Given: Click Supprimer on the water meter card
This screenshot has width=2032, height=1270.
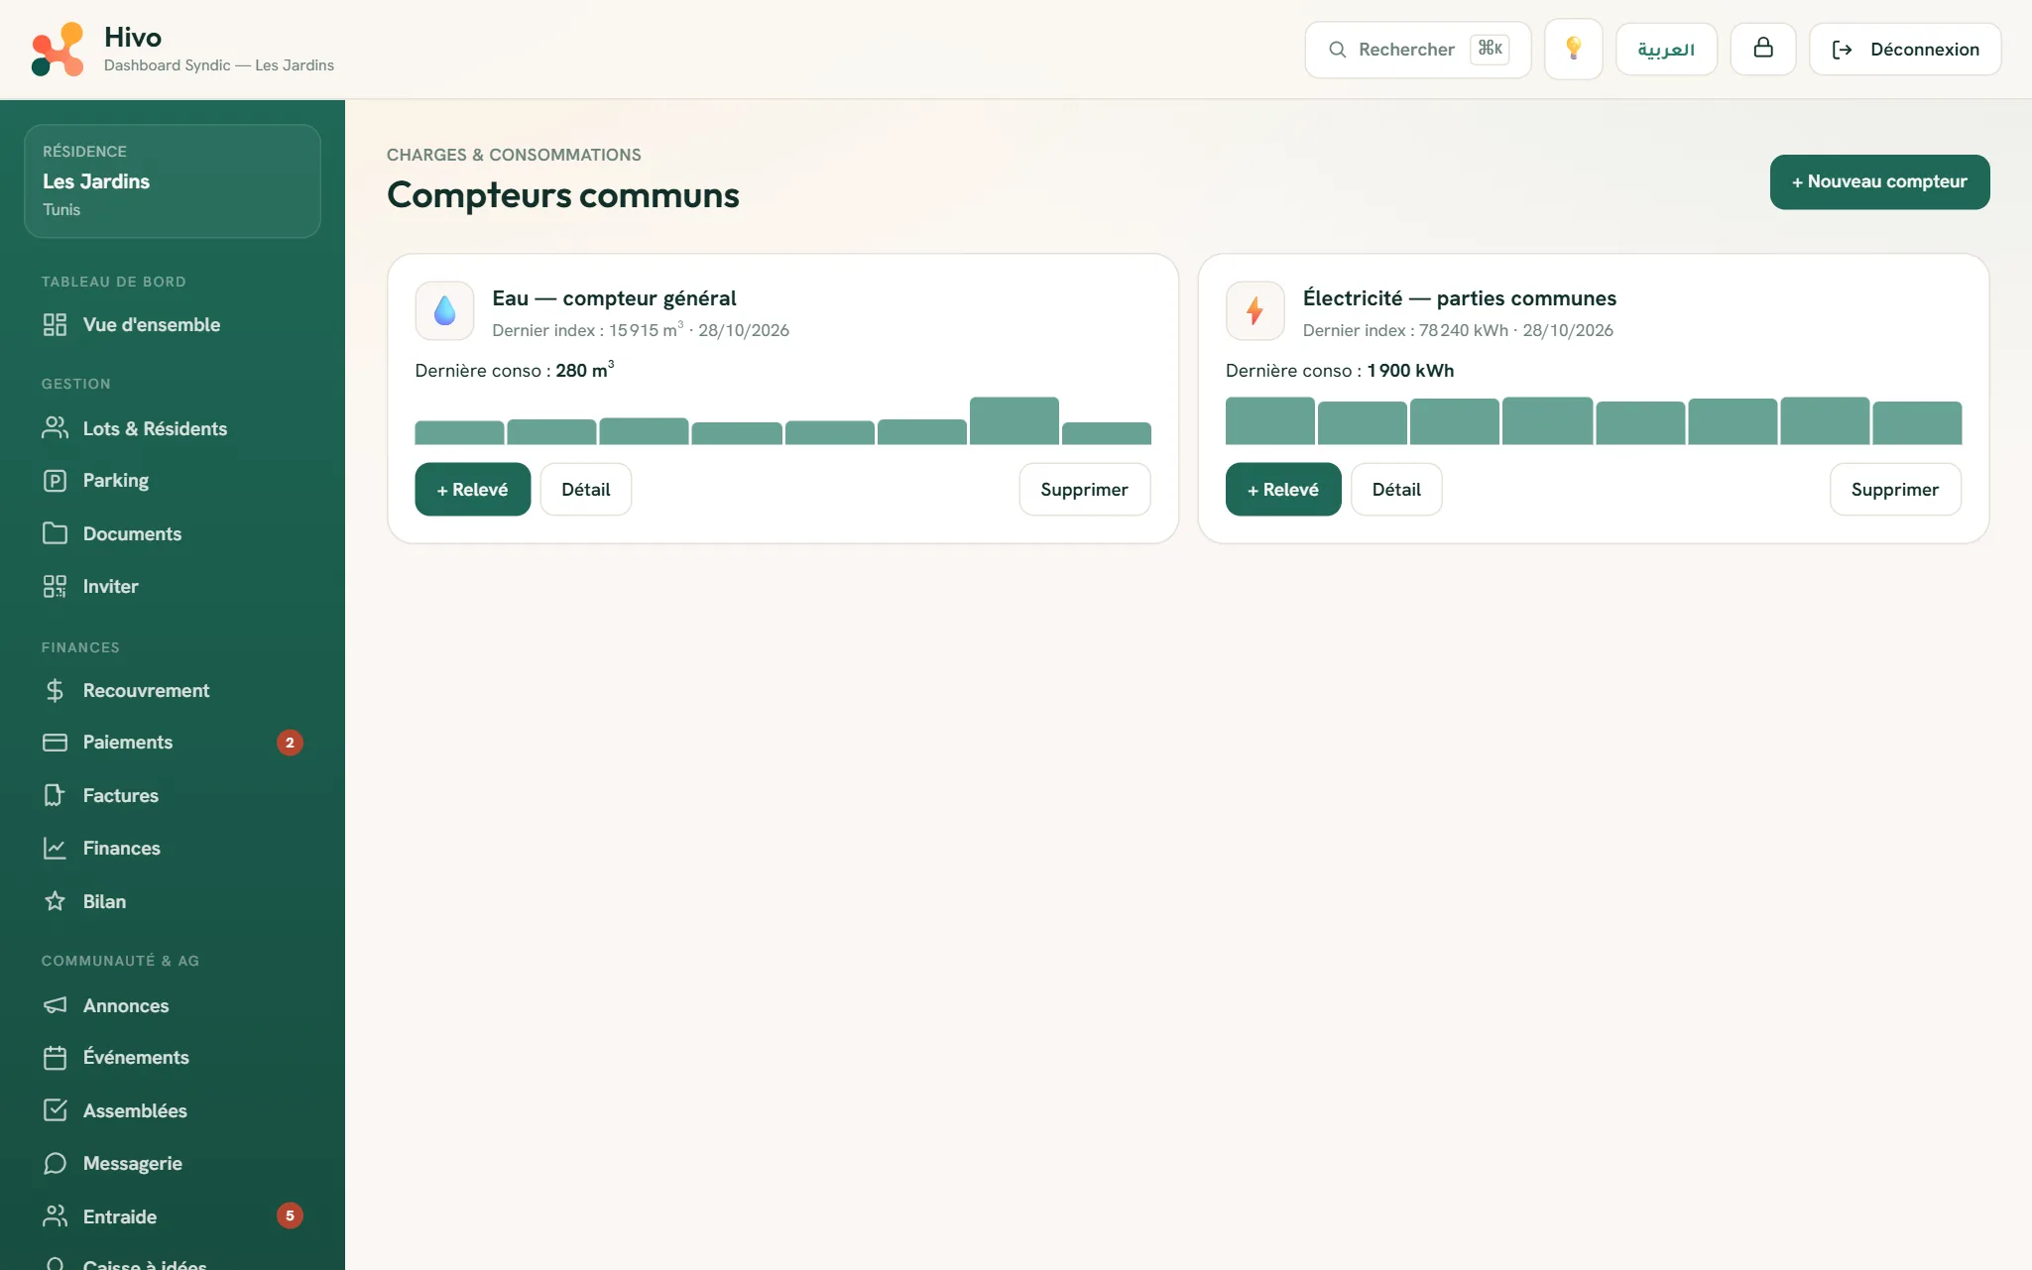Looking at the screenshot, I should coord(1084,489).
